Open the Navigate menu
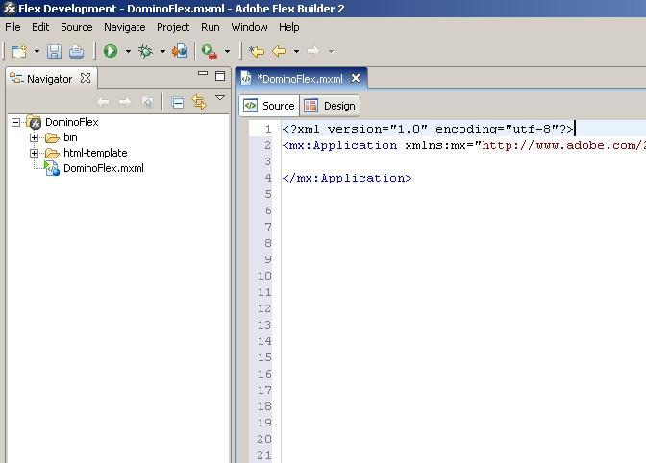This screenshot has width=646, height=463. pos(124,27)
